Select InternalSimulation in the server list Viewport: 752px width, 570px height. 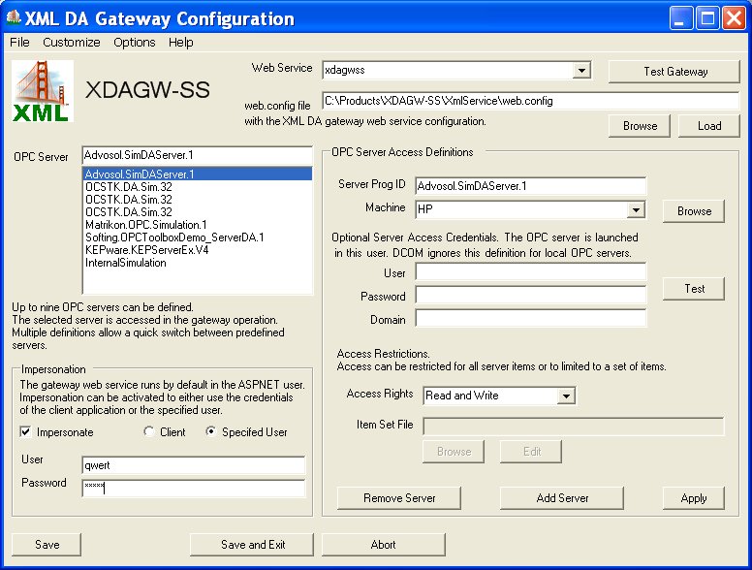(197, 263)
